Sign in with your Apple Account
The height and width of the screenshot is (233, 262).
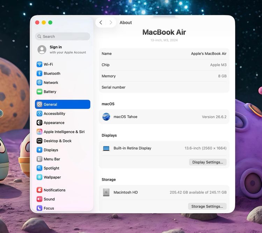point(63,50)
